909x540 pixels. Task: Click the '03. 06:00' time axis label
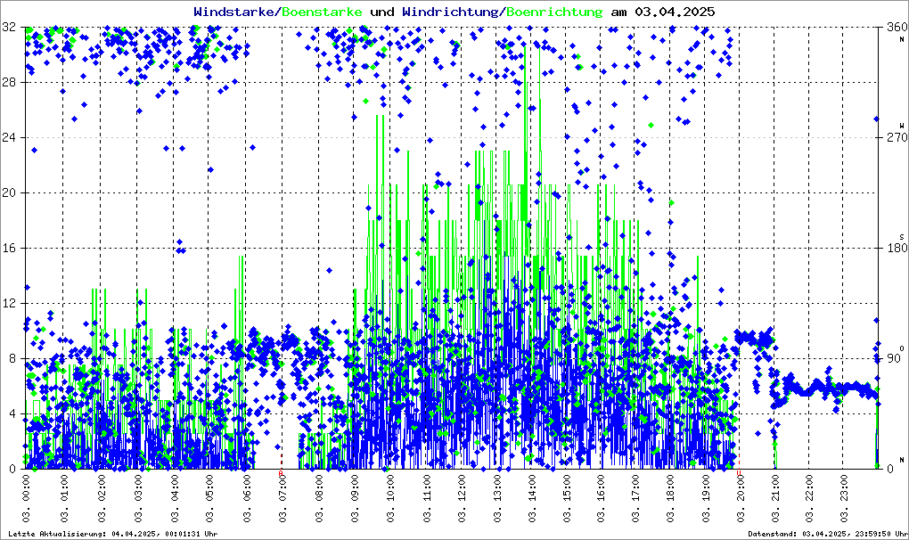(x=246, y=498)
